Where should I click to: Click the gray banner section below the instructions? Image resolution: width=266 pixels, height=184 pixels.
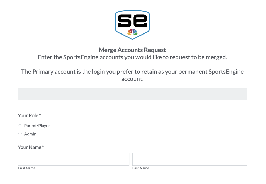[x=132, y=94]
